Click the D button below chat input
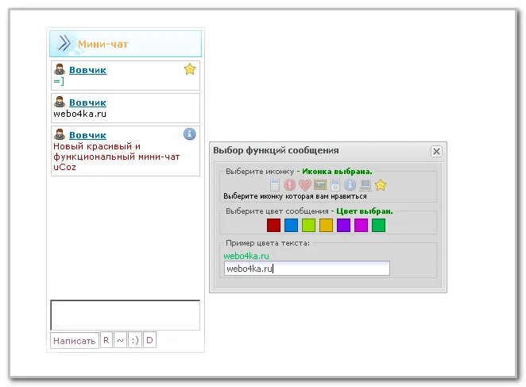This screenshot has width=526, height=387. click(x=149, y=340)
